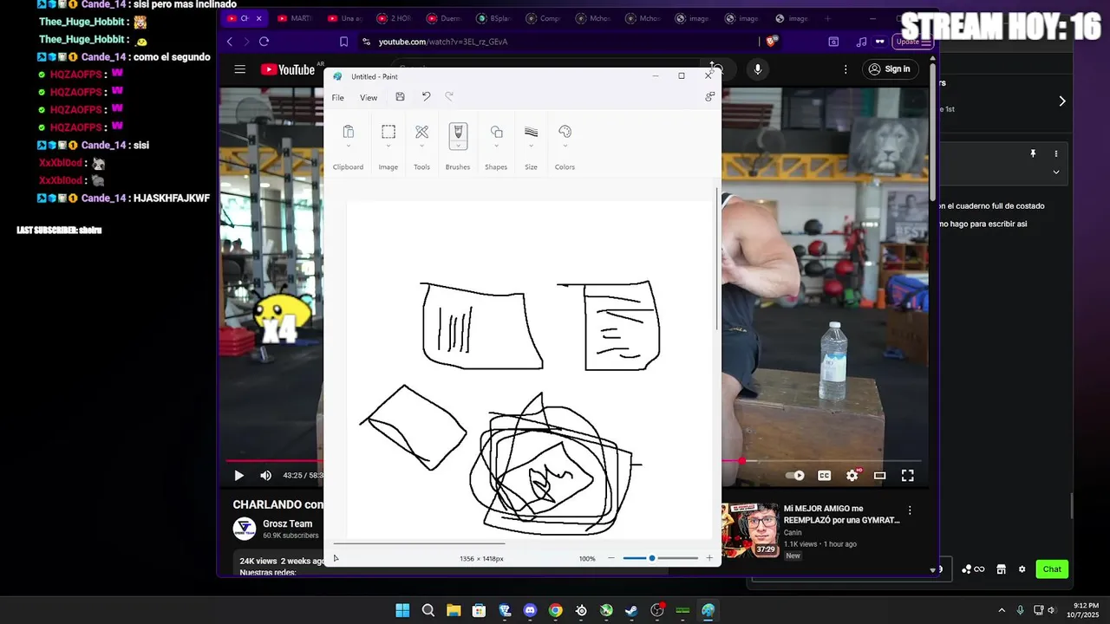Click the youtube.com address bar
The height and width of the screenshot is (624, 1110).
(559, 42)
